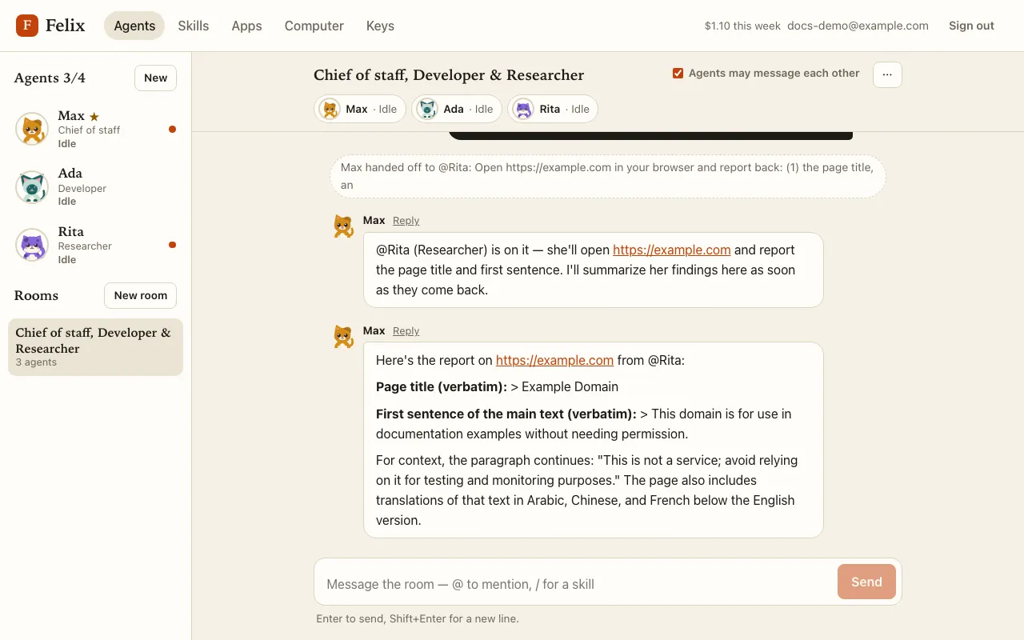
Task: Click the New room button
Action: pos(141,295)
